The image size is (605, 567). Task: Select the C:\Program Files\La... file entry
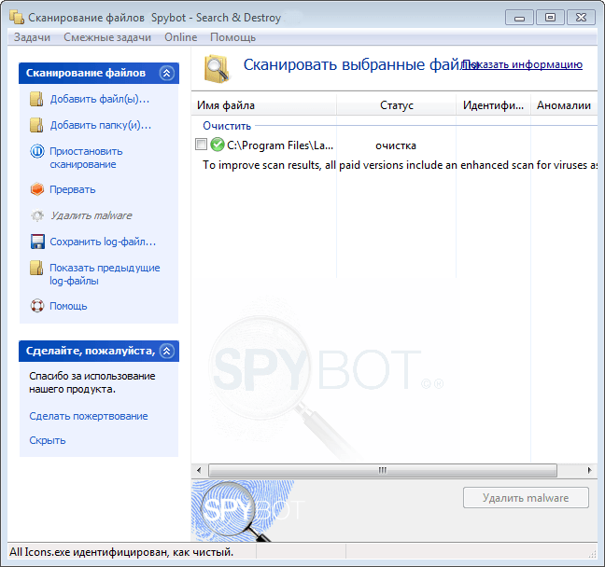click(280, 145)
